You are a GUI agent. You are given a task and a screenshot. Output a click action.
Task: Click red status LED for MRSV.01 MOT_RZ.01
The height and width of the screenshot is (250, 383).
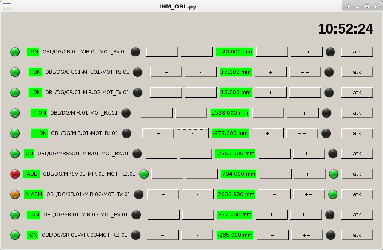(15, 174)
